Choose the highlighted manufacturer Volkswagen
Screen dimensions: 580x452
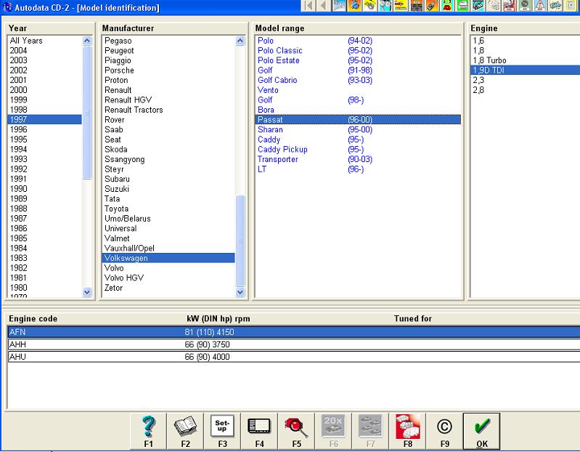tap(168, 258)
